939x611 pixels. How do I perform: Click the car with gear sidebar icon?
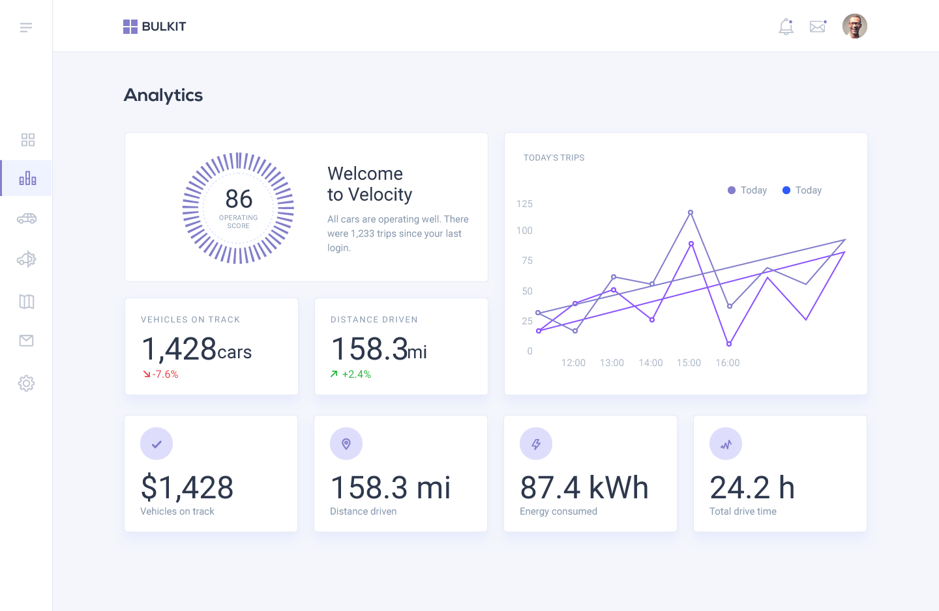(x=27, y=259)
